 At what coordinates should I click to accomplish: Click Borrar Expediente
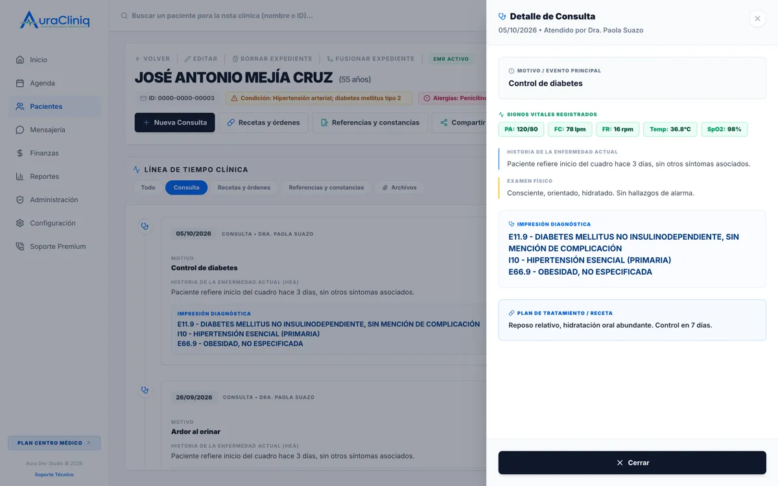(272, 59)
